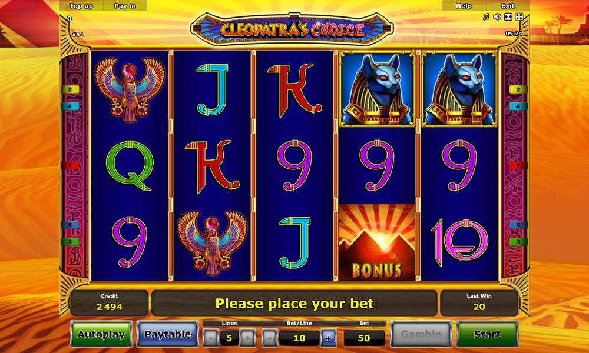Increase Bet/Line with the blue plus button
589x353 pixels.
(x=328, y=338)
